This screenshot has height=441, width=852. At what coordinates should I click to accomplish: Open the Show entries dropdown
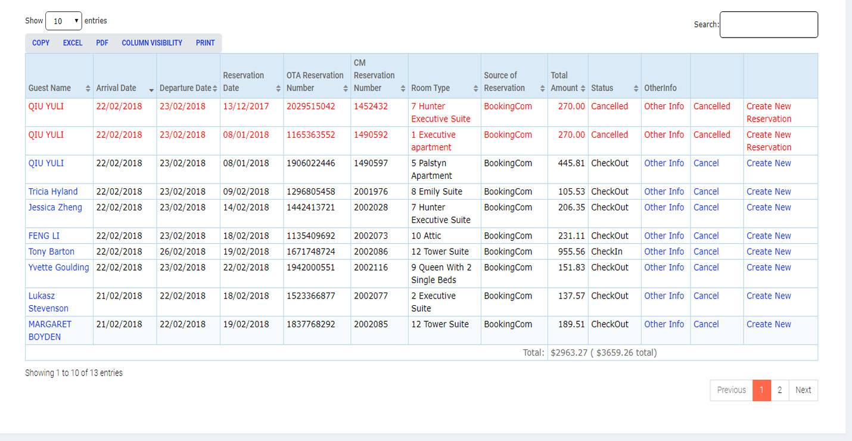(x=63, y=21)
